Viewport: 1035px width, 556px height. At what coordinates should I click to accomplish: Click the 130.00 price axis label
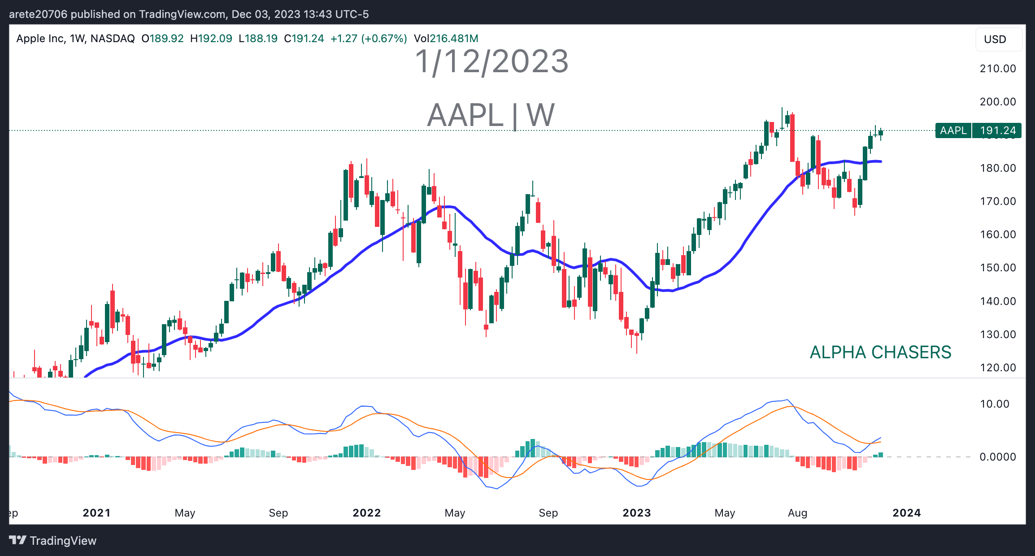pyautogui.click(x=998, y=334)
